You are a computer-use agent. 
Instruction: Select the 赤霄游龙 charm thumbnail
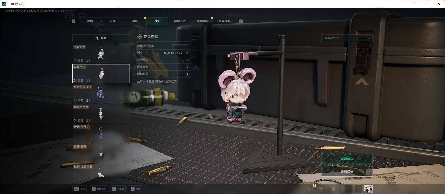(x=101, y=54)
